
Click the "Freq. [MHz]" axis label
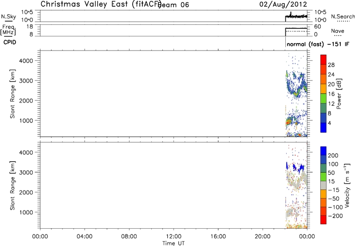point(8,30)
